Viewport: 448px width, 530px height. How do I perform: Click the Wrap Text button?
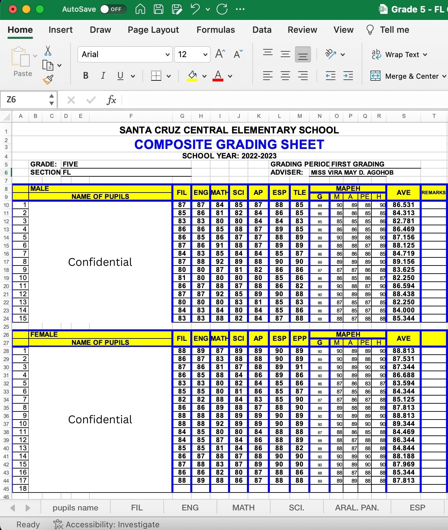[399, 54]
